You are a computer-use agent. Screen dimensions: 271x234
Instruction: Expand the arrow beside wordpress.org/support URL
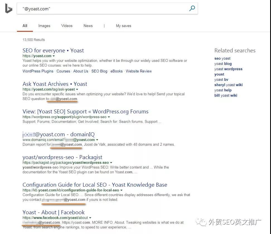point(109,117)
